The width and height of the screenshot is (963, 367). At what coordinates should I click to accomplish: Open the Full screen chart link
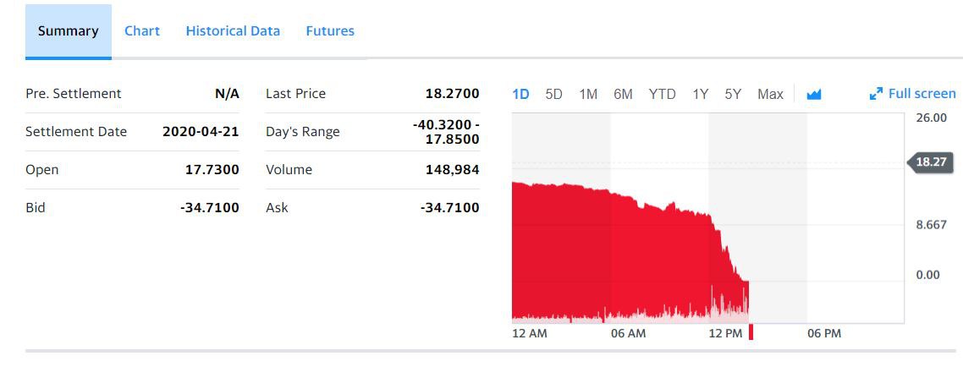[x=912, y=94]
